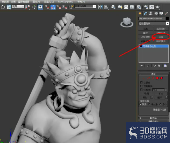Click the Pin Stack icon

pos(142,66)
